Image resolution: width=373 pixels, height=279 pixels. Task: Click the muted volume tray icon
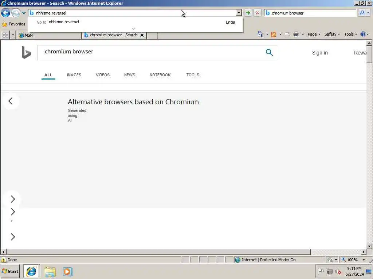click(x=338, y=271)
